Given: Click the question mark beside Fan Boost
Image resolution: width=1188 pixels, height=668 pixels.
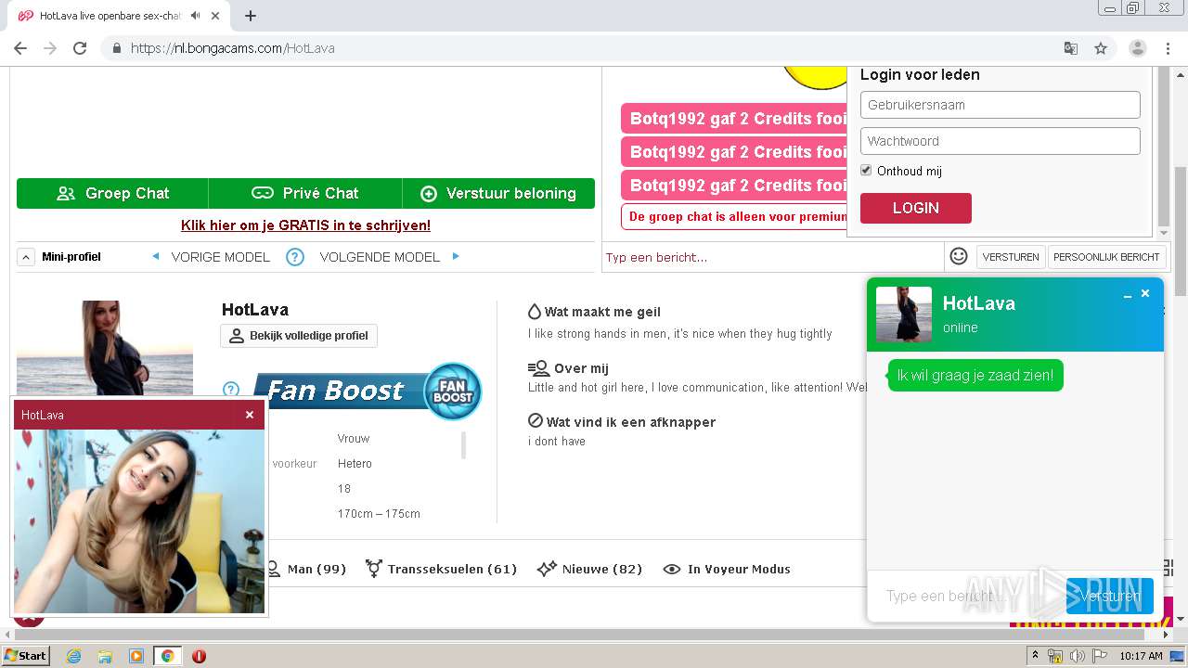Looking at the screenshot, I should [231, 390].
